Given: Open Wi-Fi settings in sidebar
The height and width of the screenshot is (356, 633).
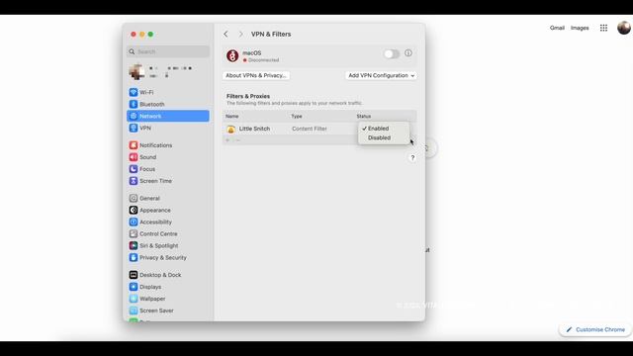Looking at the screenshot, I should [168, 92].
